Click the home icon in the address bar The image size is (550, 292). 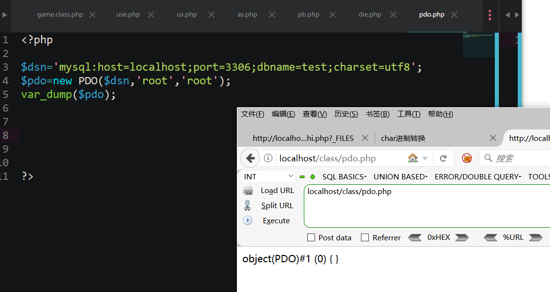(x=413, y=158)
